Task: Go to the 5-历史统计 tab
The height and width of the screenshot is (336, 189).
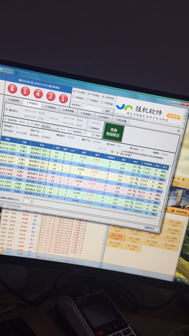Action: tap(86, 114)
